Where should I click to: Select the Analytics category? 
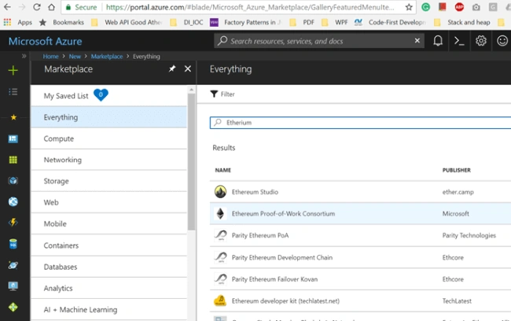coord(109,289)
